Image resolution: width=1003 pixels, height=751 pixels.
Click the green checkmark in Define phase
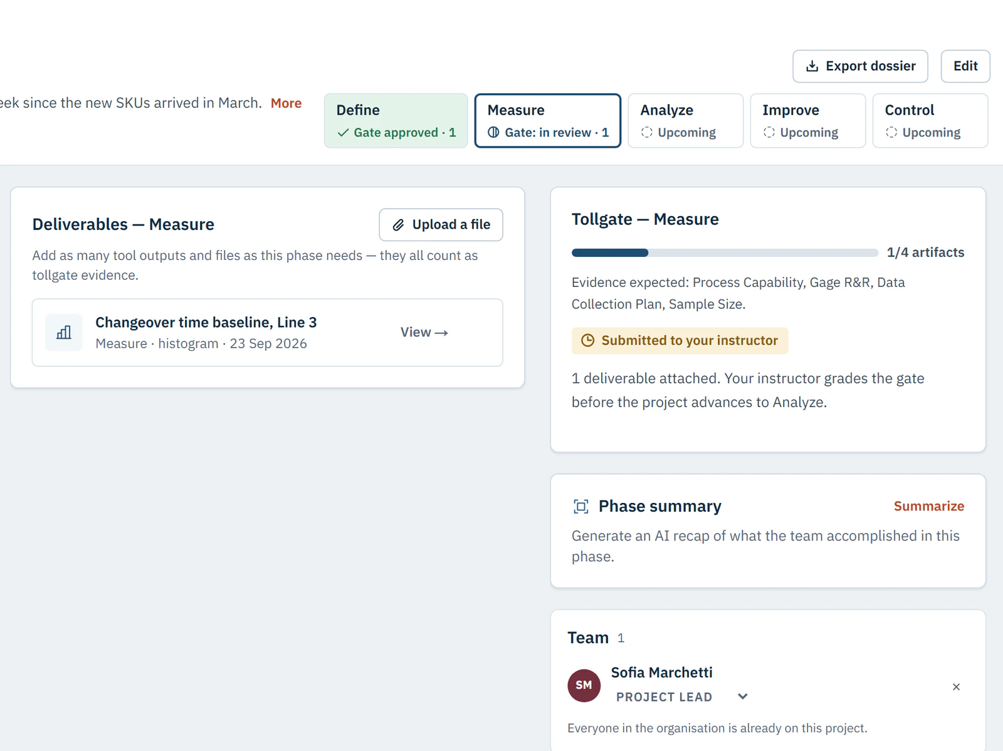pyautogui.click(x=343, y=133)
